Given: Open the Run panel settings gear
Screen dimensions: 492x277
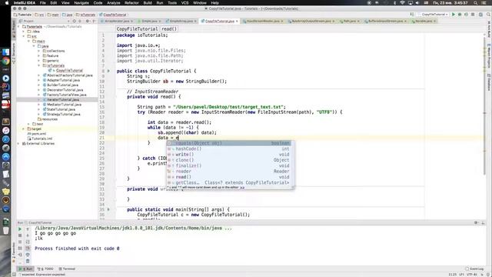Looking at the screenshot, I should pyautogui.click(x=477, y=222).
